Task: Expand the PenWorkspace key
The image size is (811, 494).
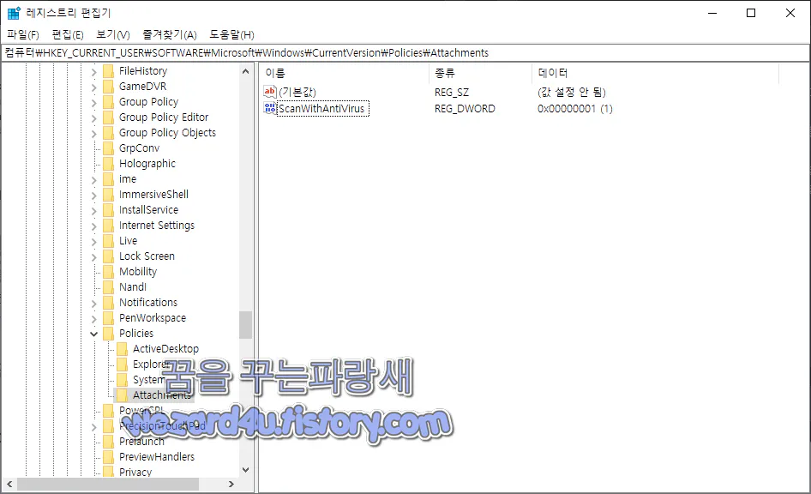Action: 93,319
